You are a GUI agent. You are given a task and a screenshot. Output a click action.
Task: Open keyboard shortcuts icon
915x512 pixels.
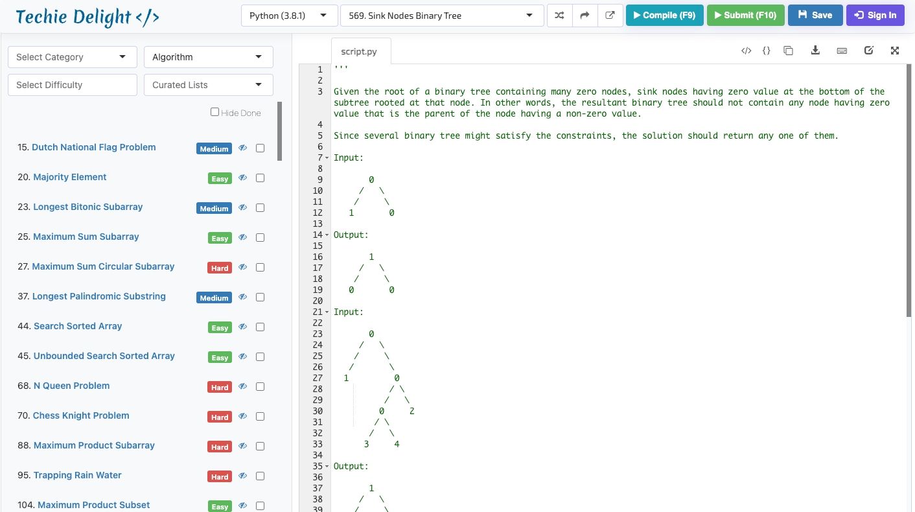click(x=842, y=51)
